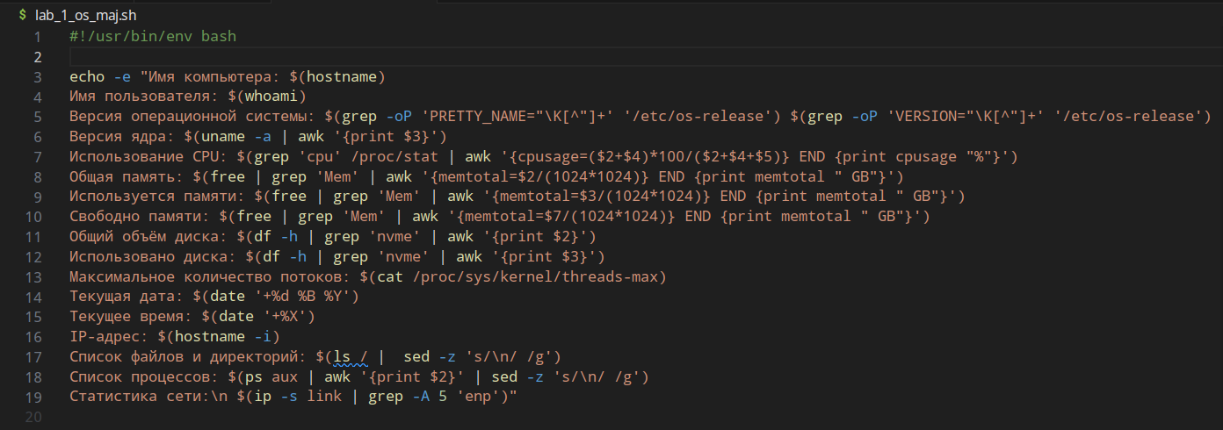Select the lab_1_os_maj.sh editor tab
The width and height of the screenshot is (1223, 430).
tap(78, 15)
